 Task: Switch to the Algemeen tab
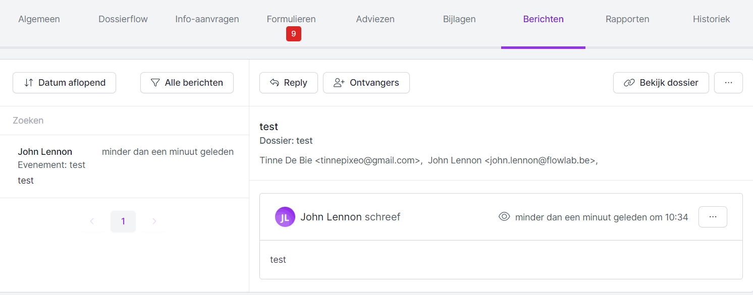point(39,19)
